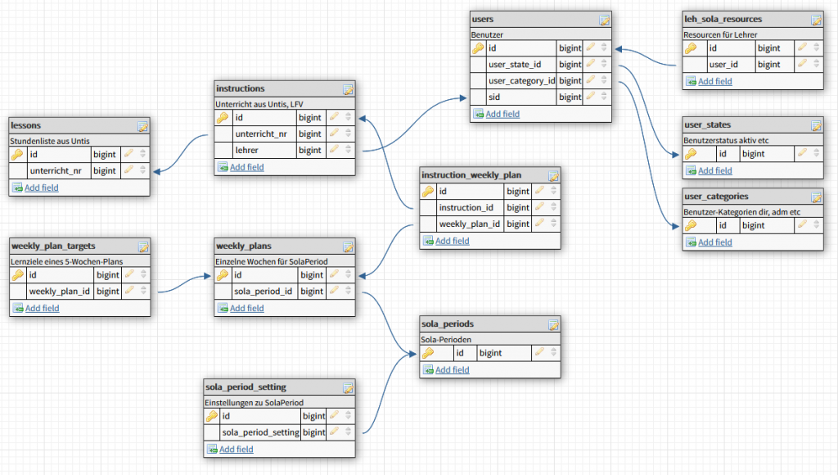Click edit icon in instructions table header
Viewport: 838px width, 475px height.
click(x=348, y=89)
